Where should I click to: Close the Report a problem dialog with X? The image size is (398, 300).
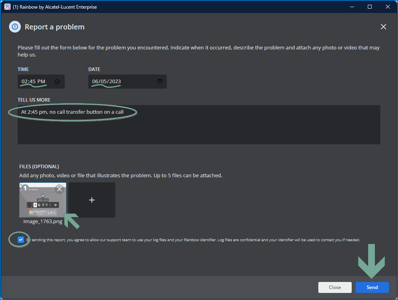click(383, 27)
